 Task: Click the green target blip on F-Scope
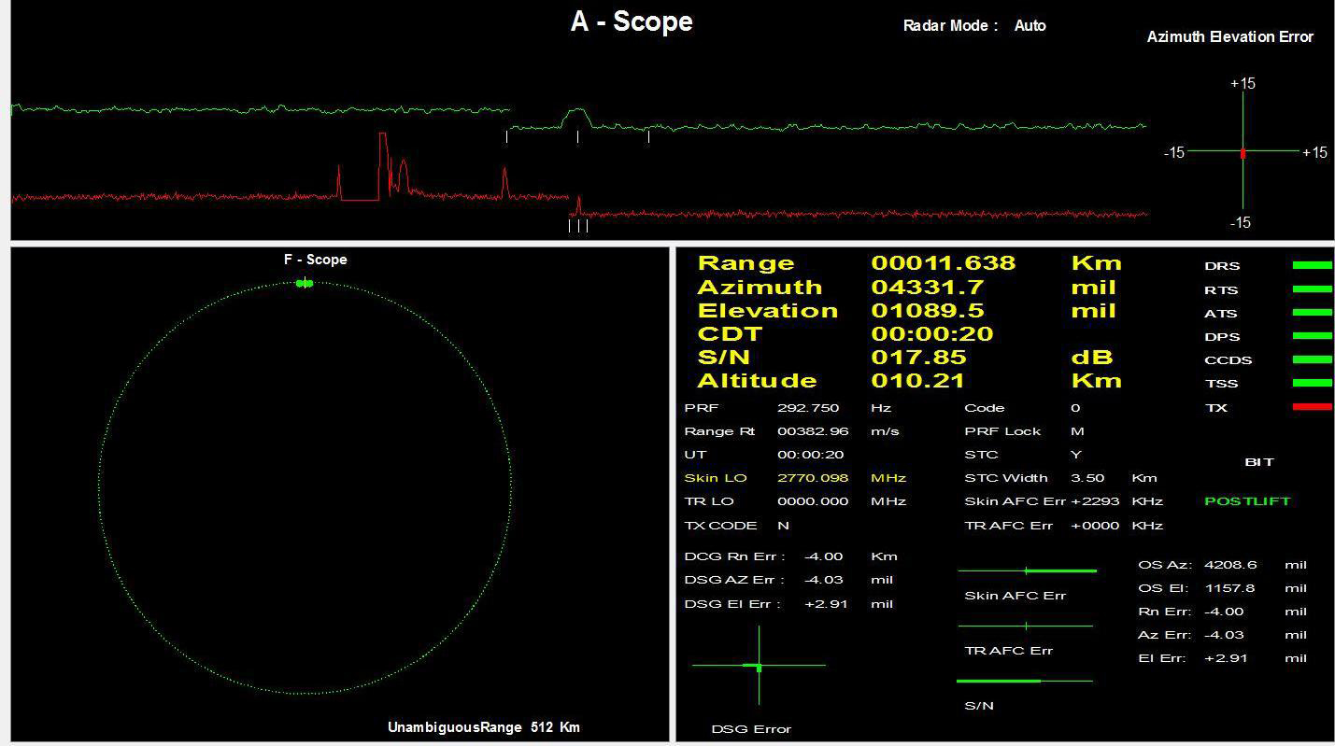point(305,283)
